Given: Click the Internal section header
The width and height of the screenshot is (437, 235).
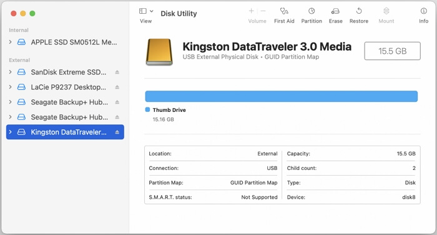Looking at the screenshot, I should point(19,30).
